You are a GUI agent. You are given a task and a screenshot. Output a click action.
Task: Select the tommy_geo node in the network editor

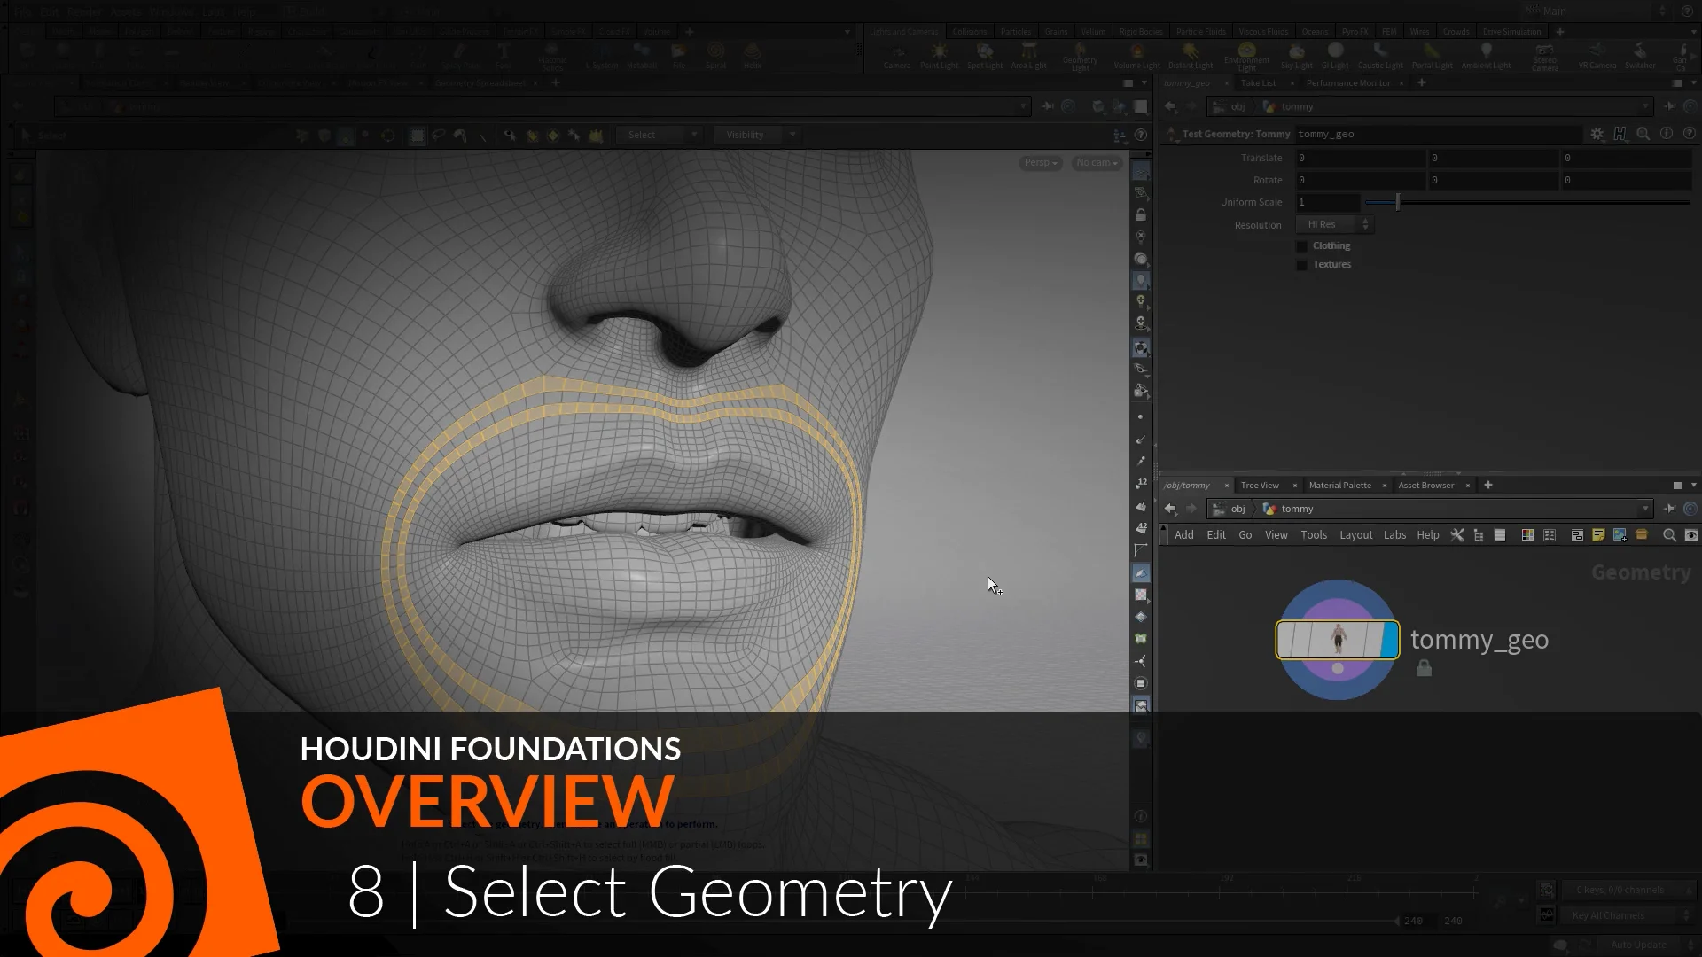1337,639
